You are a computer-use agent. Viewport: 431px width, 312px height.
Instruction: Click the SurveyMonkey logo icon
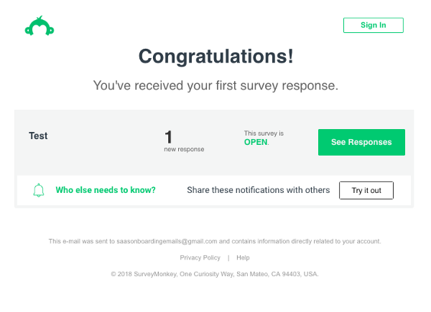(40, 26)
